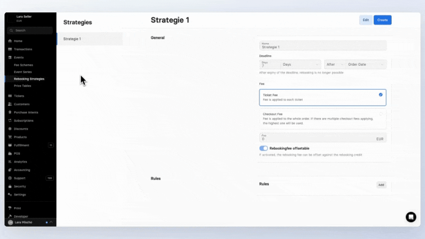Click the Tickets icon in sidebar
This screenshot has height=239, width=425.
[10, 96]
